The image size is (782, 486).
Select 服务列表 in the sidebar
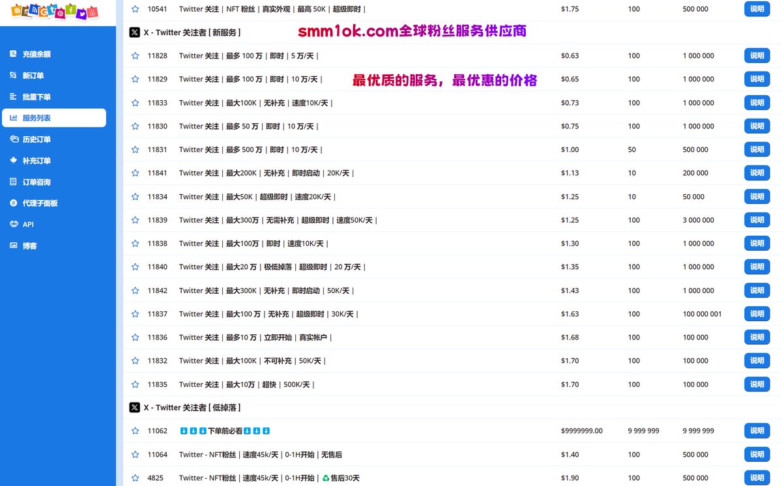pyautogui.click(x=53, y=118)
